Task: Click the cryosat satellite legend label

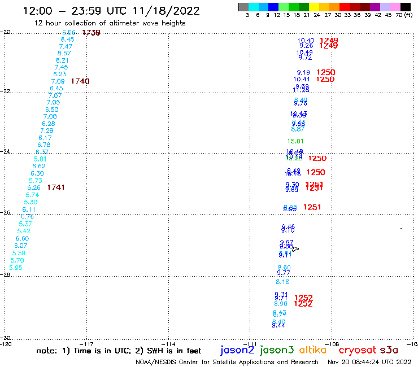Action: pos(357,350)
